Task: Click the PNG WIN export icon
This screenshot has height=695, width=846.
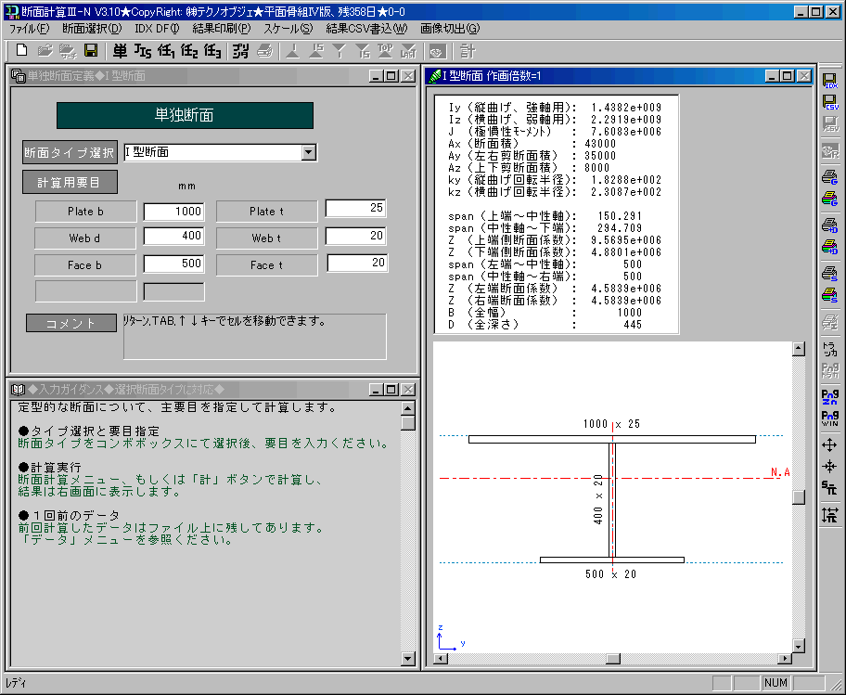Action: pyautogui.click(x=831, y=417)
